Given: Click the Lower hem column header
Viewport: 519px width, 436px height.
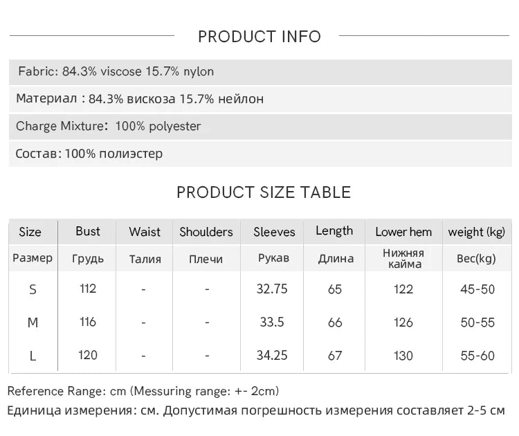Looking at the screenshot, I should pyautogui.click(x=403, y=232).
